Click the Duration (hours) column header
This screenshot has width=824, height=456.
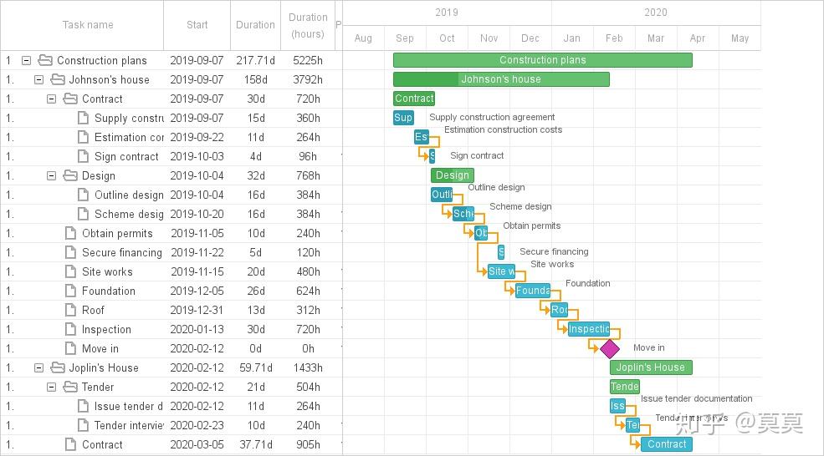click(308, 25)
